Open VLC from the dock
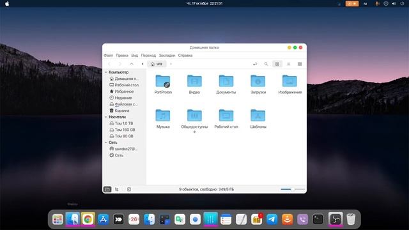Viewport: 409px width, 230px height. 287,219
